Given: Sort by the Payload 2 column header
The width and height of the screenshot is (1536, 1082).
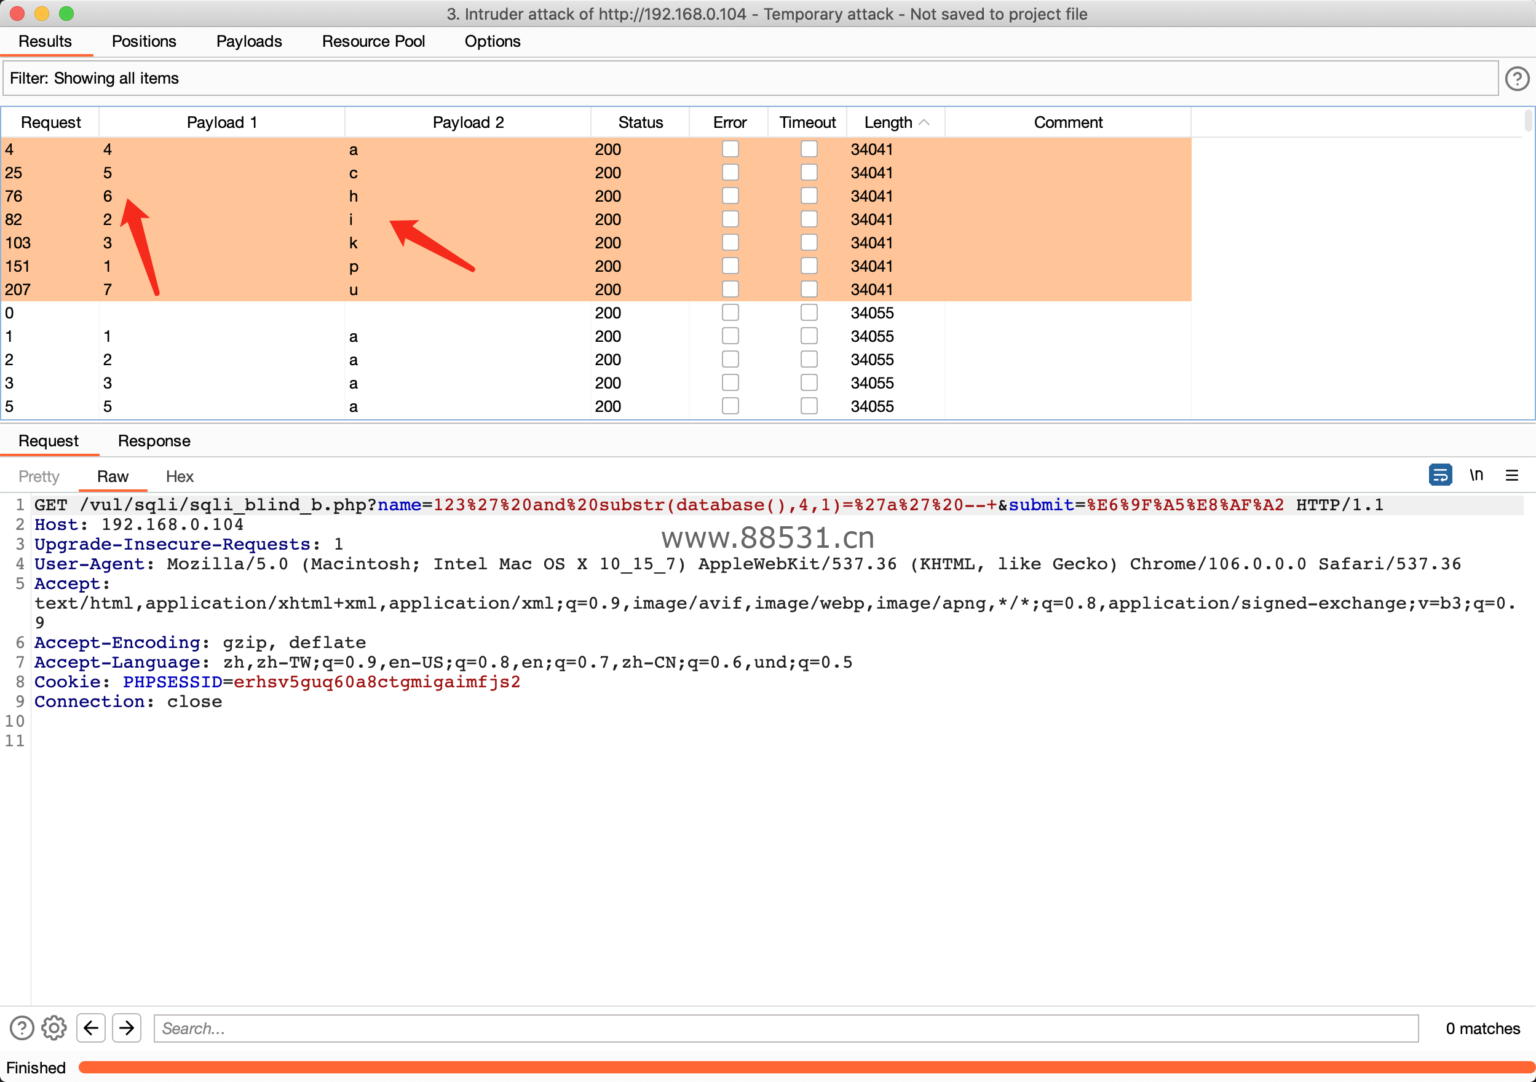Looking at the screenshot, I should click(467, 122).
